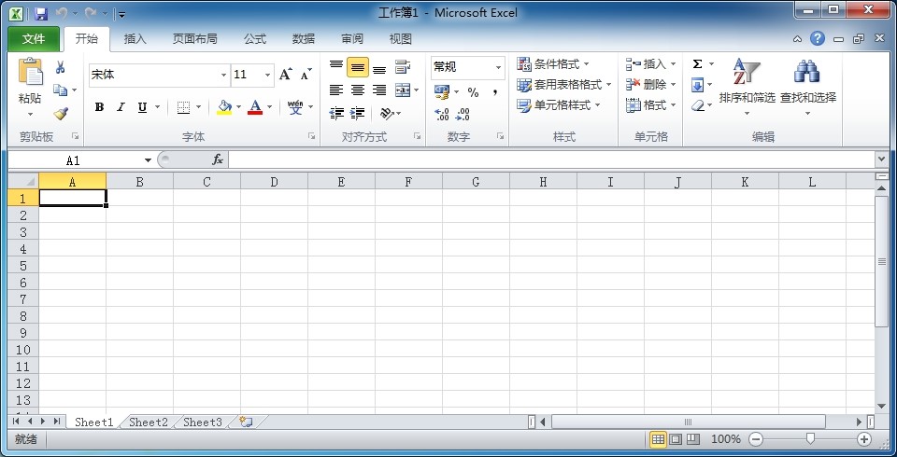The image size is (897, 457).
Task: Click 排序和筛选 button
Action: (747, 86)
